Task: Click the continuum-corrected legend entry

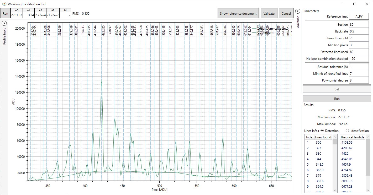Action: coord(270,29)
